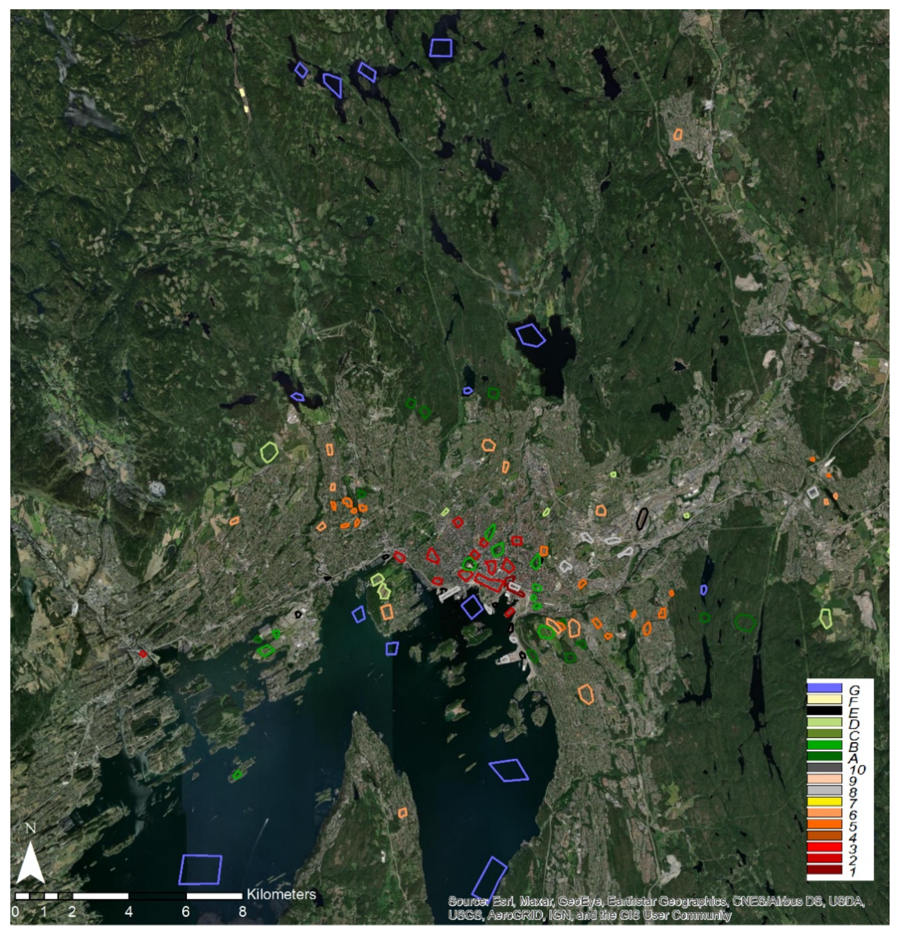Image resolution: width=898 pixels, height=936 pixels.
Task: Click the black E legend swatch
Action: pos(824,711)
